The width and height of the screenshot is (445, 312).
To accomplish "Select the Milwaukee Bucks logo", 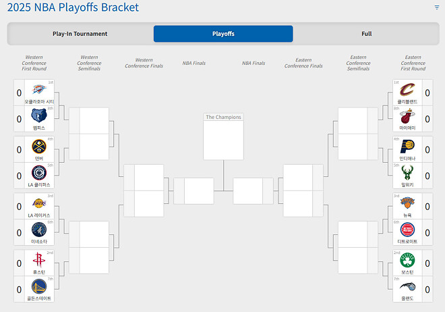I will pos(407,173).
